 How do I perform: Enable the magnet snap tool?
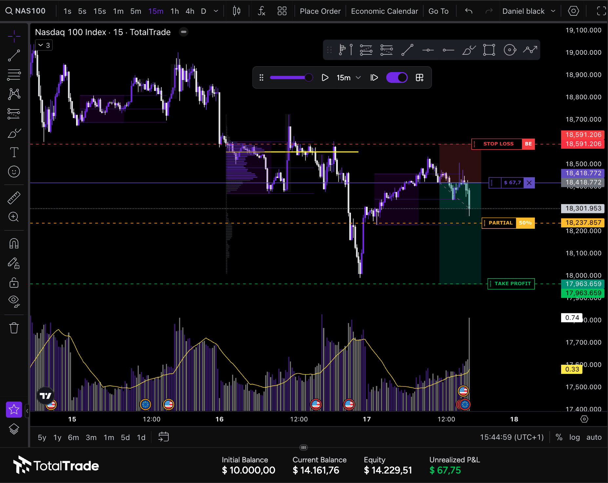point(14,243)
